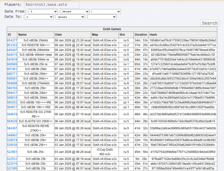Open game ID 549607 link
224x171 pixels.
click(12, 135)
